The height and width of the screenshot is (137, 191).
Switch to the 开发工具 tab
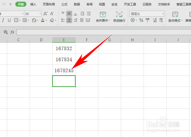130,5
